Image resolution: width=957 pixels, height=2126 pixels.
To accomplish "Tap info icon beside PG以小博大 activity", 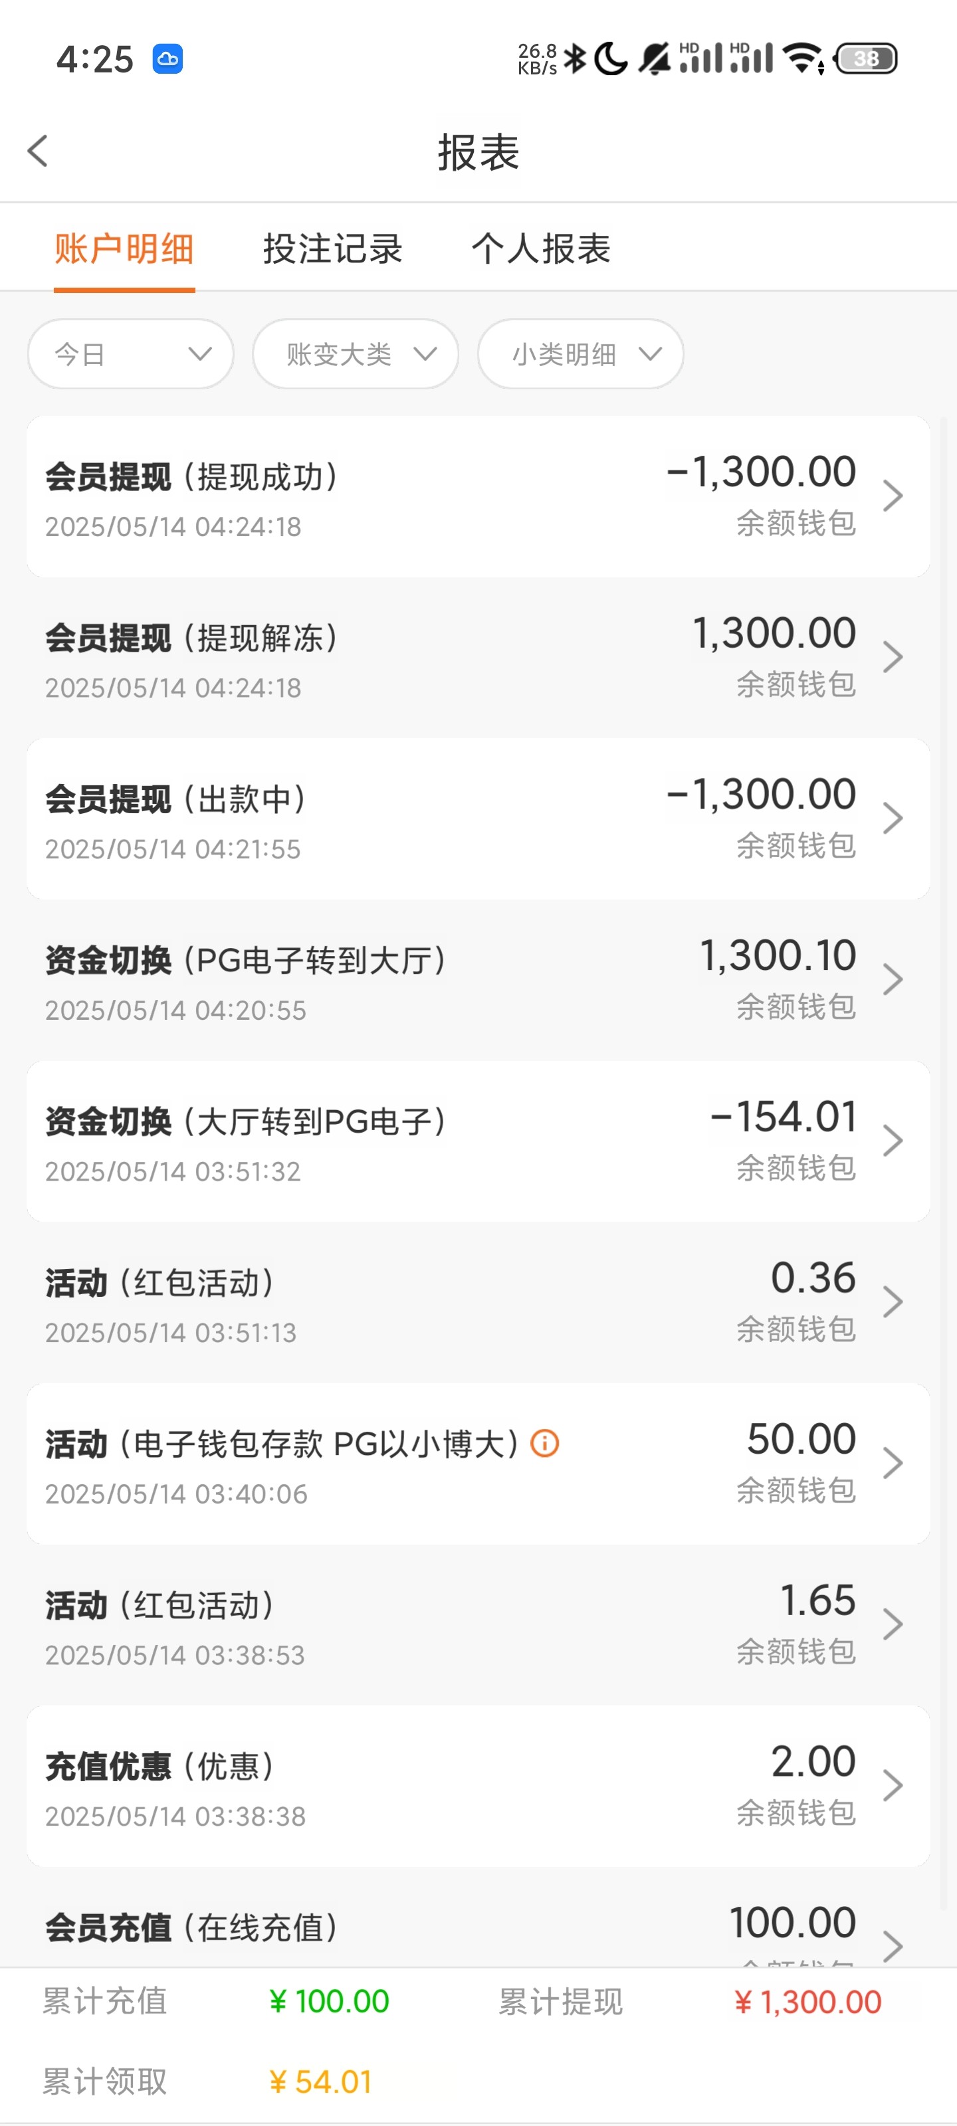I will [x=545, y=1444].
